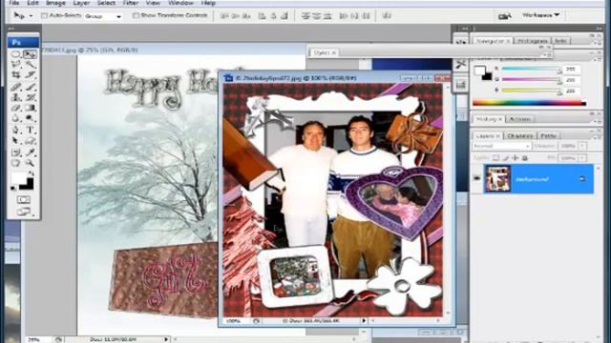Select the Elliptical Marquee tool

[x=16, y=54]
